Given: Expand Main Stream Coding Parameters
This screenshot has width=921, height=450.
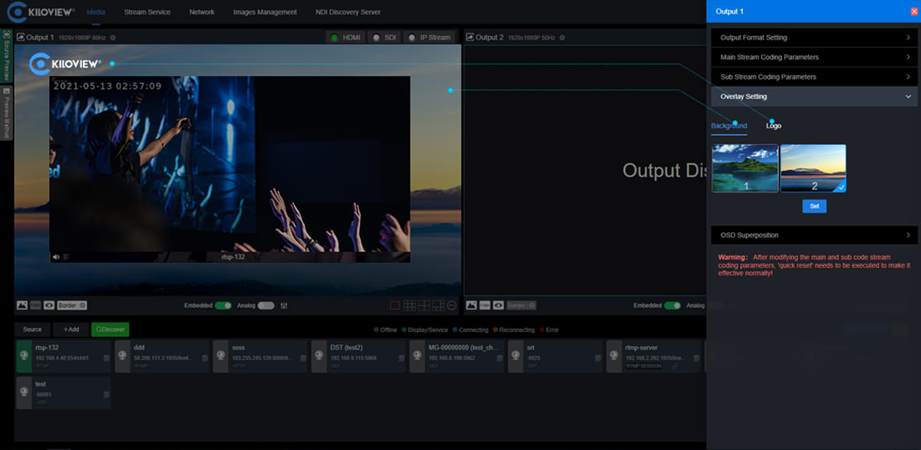Looking at the screenshot, I should [812, 57].
